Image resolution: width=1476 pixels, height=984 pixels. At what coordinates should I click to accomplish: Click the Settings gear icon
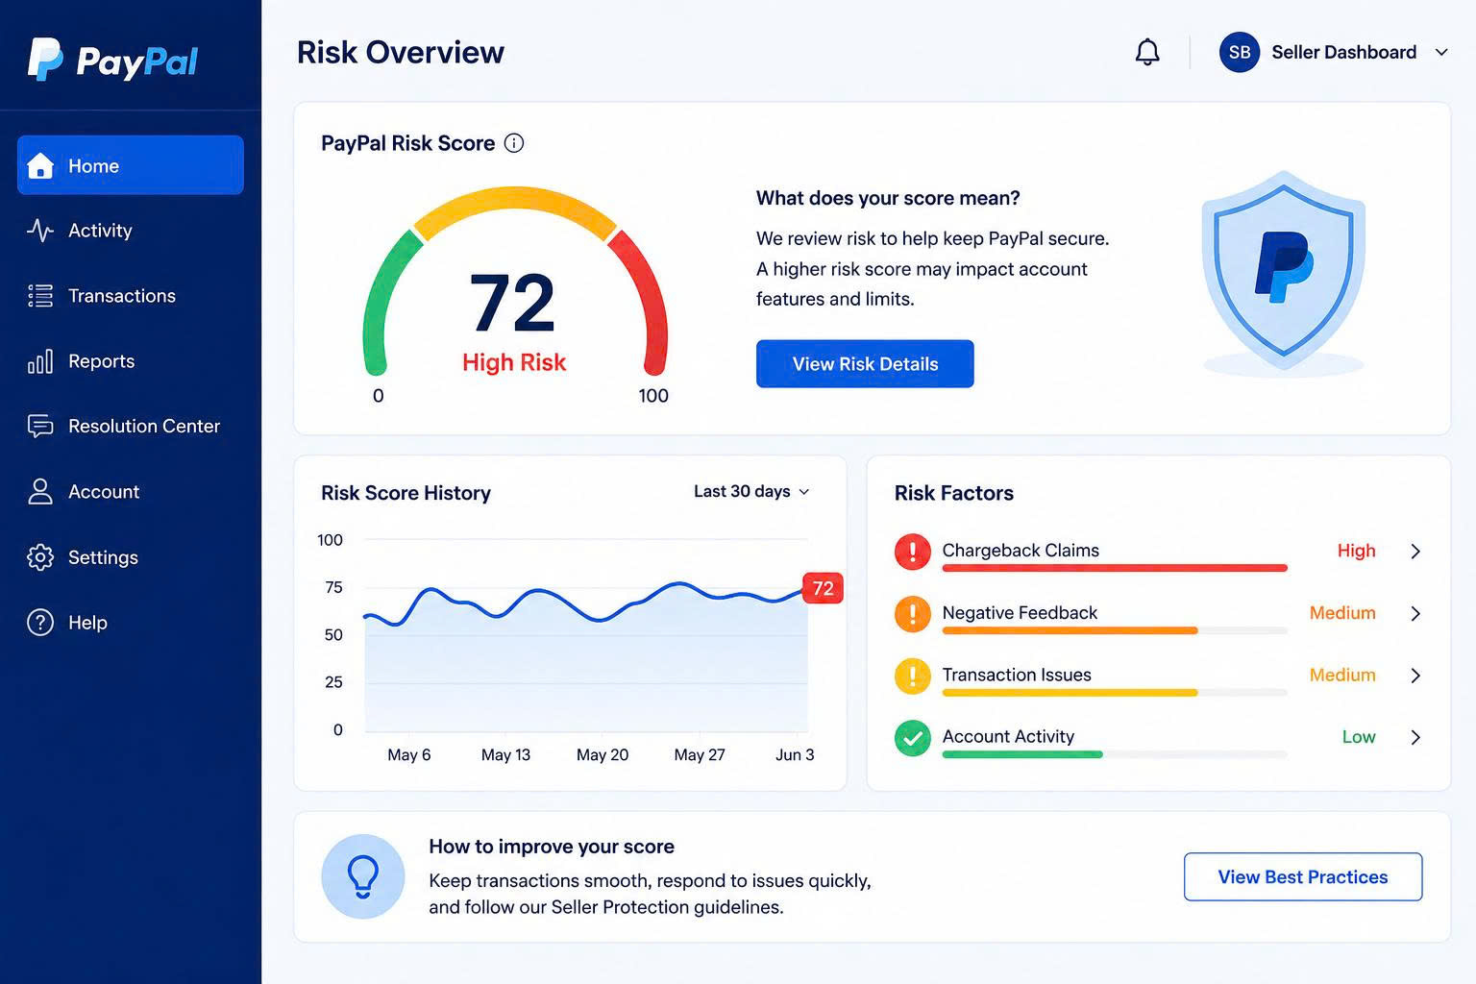click(40, 557)
